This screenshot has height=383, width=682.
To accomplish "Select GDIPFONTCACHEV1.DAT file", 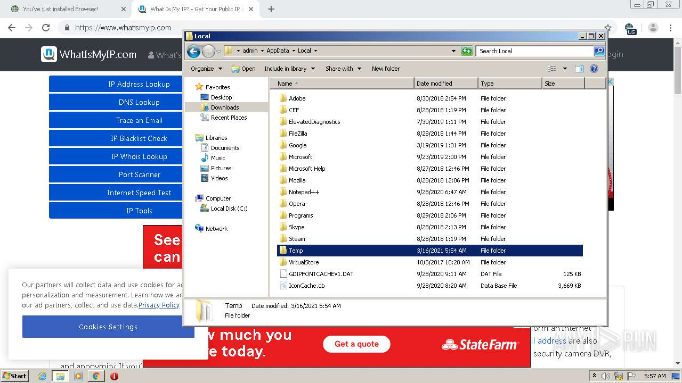I will point(316,274).
